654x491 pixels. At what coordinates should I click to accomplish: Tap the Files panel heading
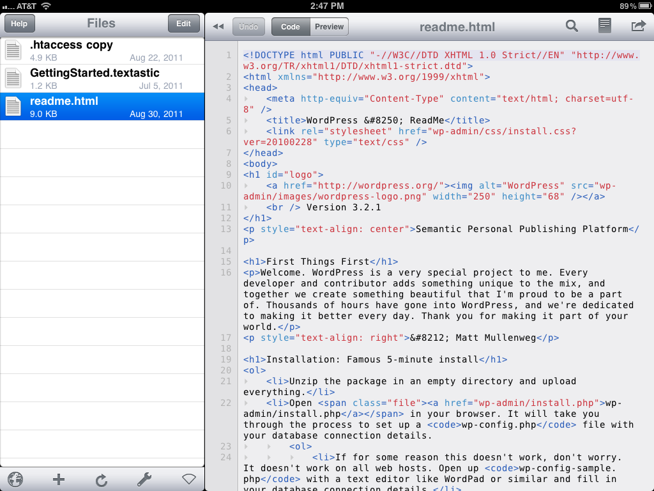click(x=101, y=24)
